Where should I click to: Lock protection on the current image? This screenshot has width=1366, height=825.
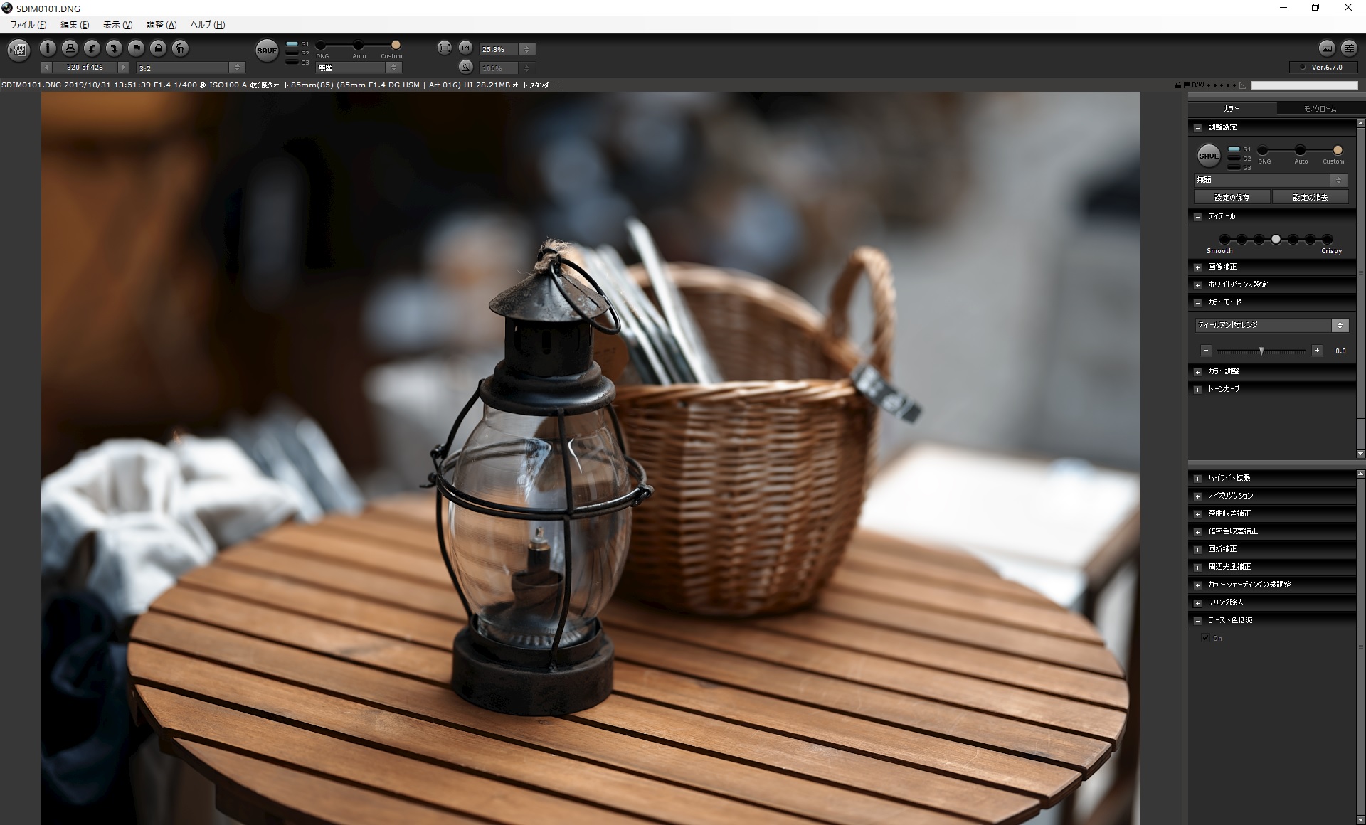pos(158,48)
